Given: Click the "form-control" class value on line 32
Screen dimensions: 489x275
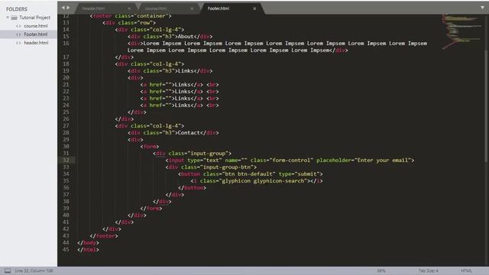Looking at the screenshot, I should (x=291, y=160).
